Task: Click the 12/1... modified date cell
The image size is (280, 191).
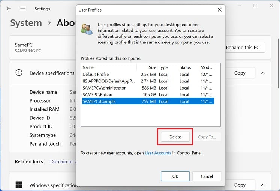Action: click(x=206, y=74)
